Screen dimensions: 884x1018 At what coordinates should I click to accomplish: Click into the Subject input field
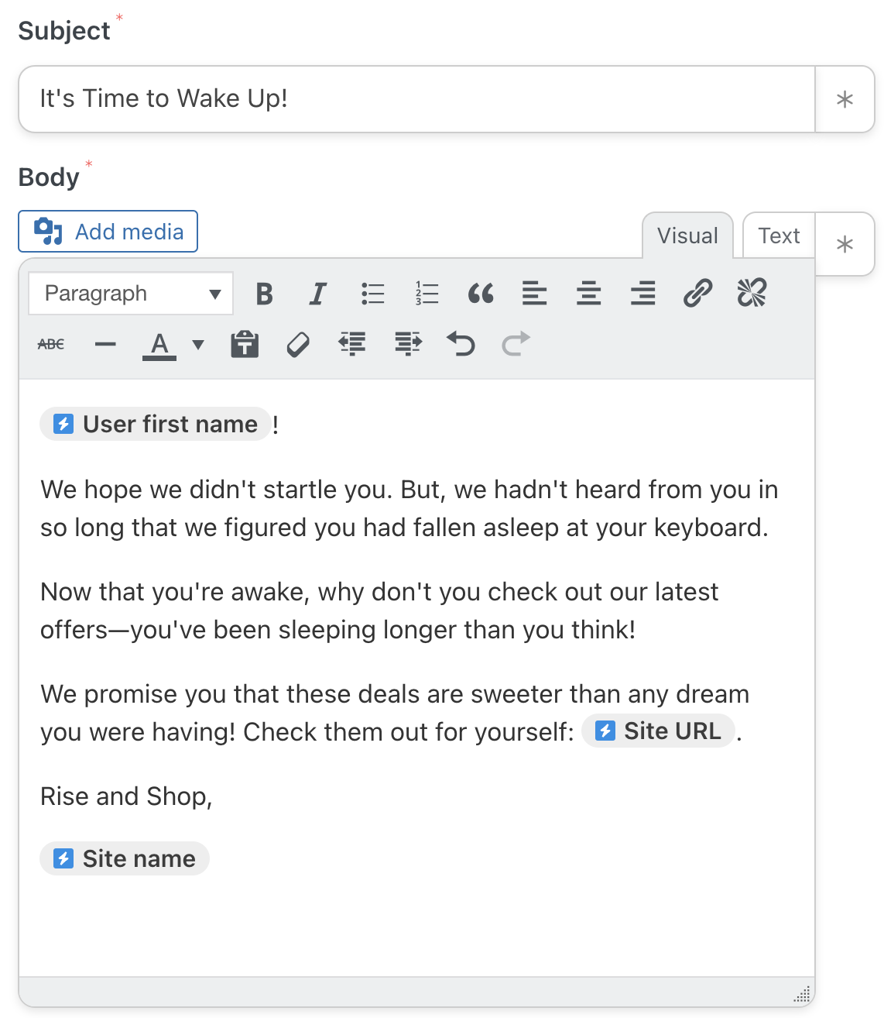[416, 99]
